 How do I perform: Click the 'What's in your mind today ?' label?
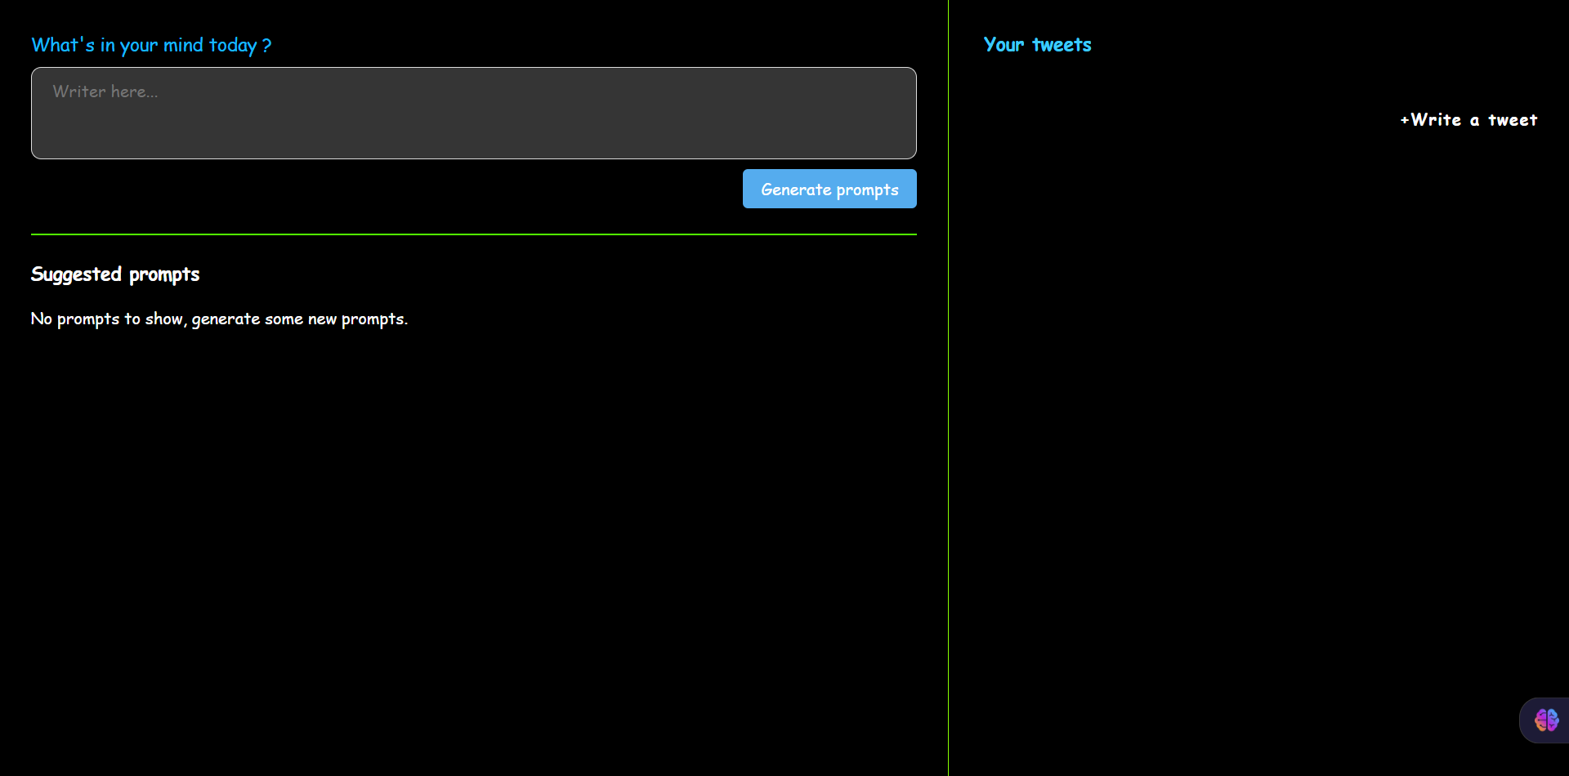pos(151,45)
